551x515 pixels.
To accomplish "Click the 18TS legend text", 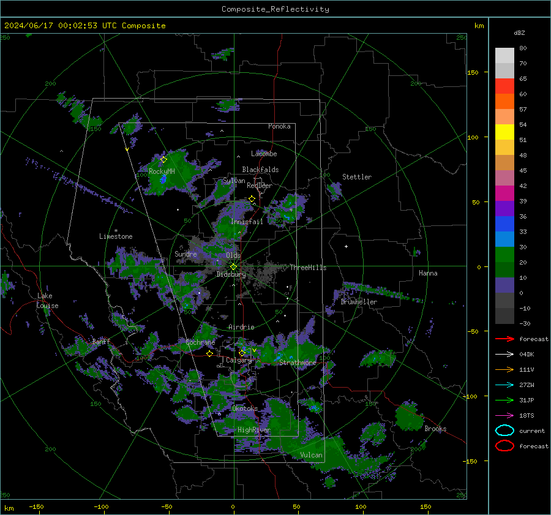I will point(527,416).
